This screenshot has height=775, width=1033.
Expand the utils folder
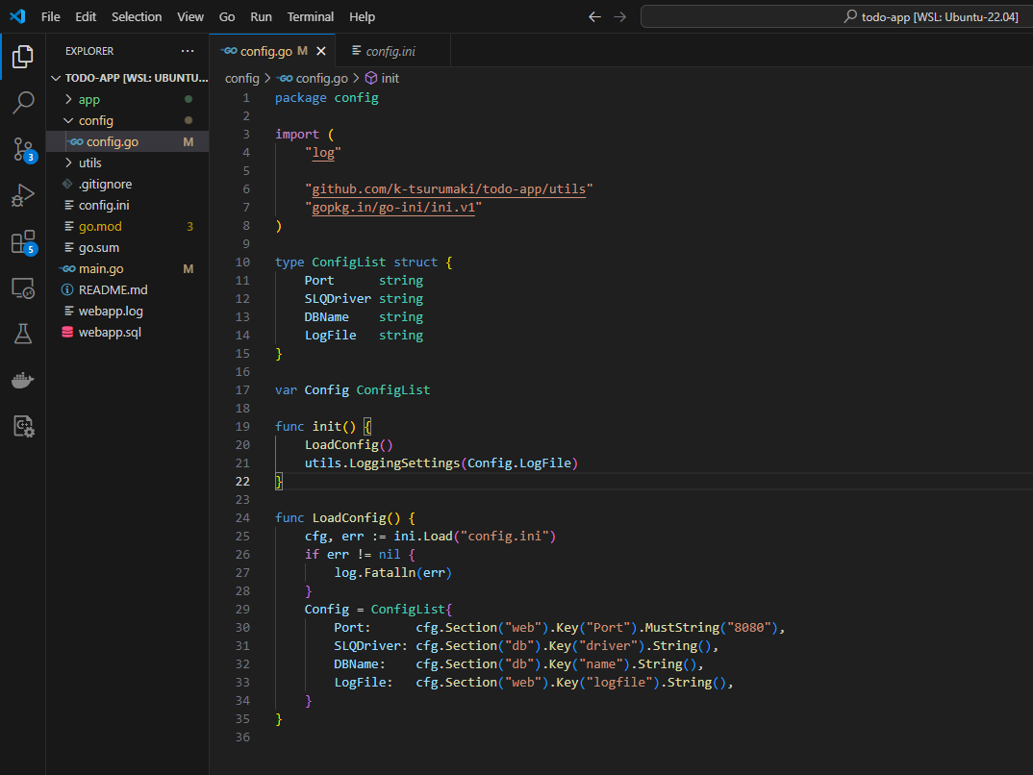click(89, 162)
